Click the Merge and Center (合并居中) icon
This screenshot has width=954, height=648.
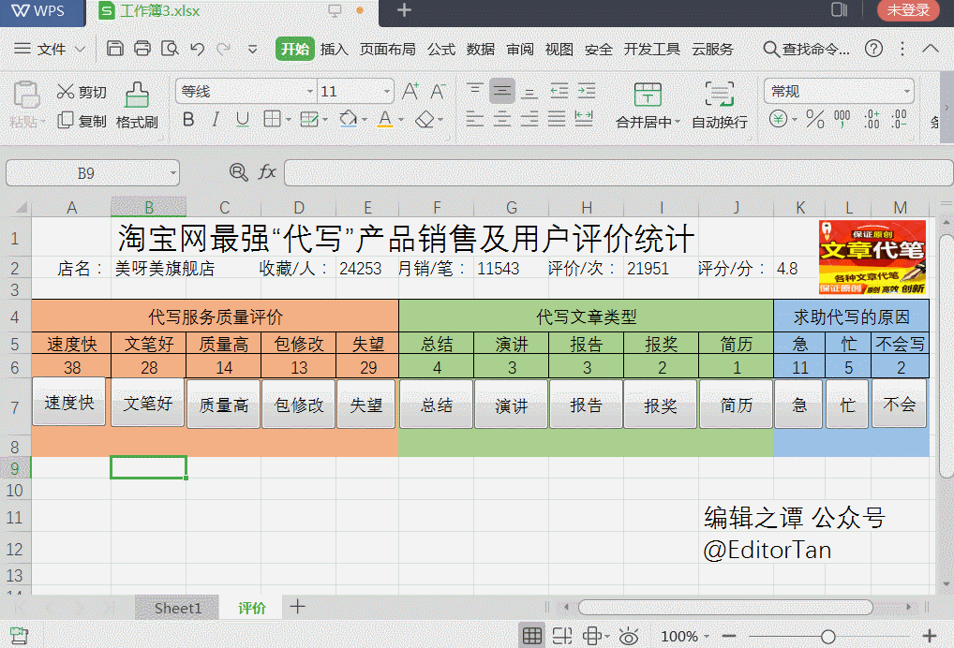(x=647, y=95)
